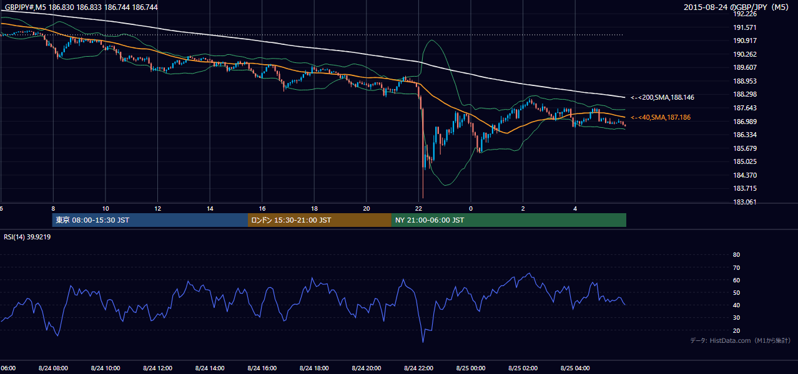
Task: Click price level 190.917 on the axis
Action: click(x=744, y=41)
